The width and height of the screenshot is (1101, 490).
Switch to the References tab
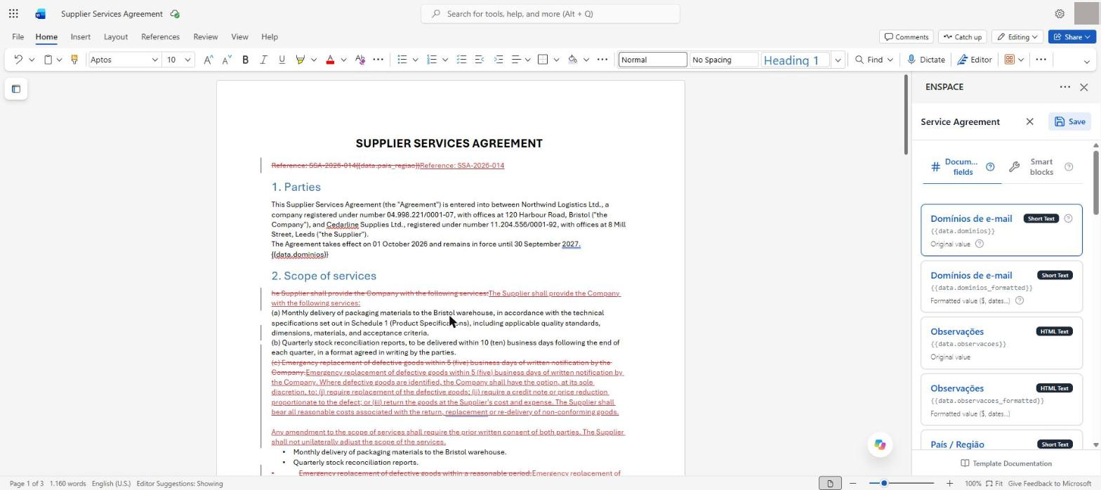[160, 37]
